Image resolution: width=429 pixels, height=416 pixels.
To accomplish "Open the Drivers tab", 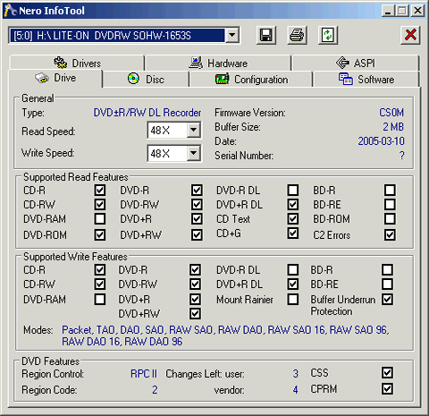I will pos(77,63).
